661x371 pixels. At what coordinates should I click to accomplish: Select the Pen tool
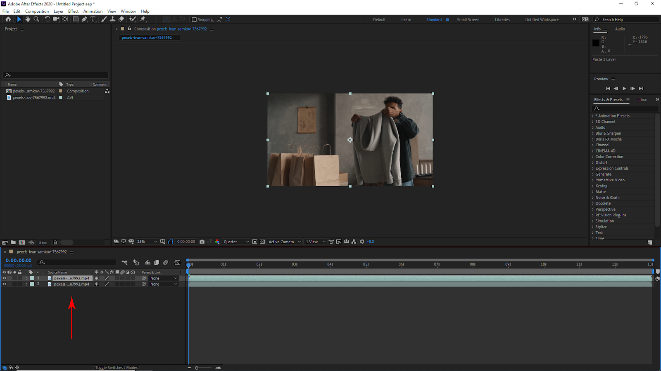(84, 19)
